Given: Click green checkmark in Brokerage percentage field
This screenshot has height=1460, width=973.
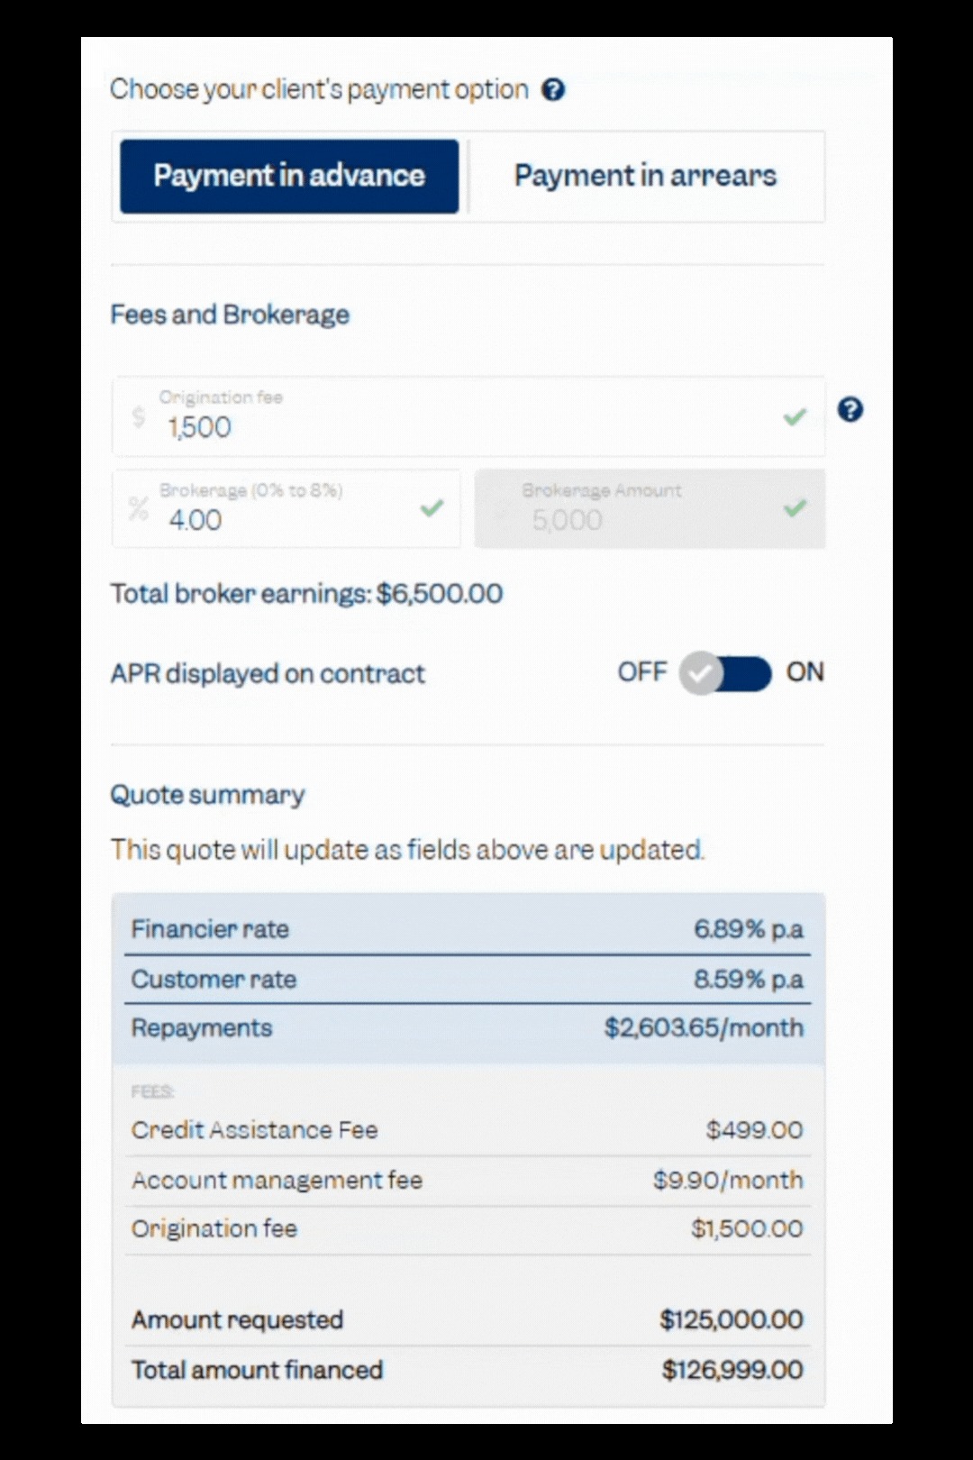Looking at the screenshot, I should pos(432,508).
